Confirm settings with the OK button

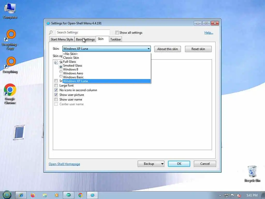point(179,164)
